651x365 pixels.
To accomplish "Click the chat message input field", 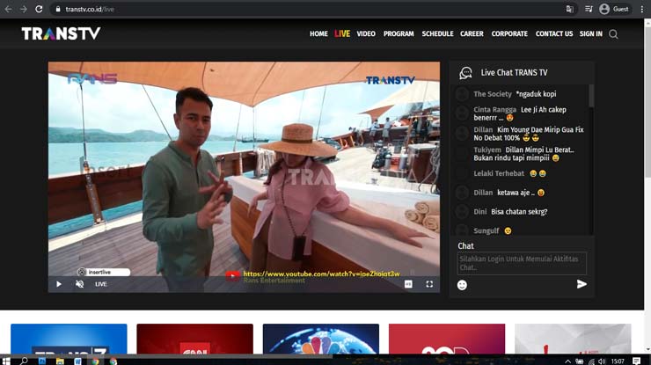I will [x=522, y=263].
